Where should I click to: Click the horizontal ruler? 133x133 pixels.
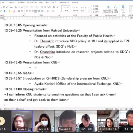pyautogui.click(x=66, y=18)
